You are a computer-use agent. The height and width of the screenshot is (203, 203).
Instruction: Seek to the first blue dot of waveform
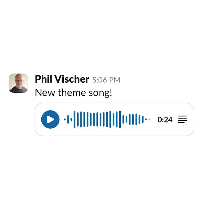(x=65, y=120)
